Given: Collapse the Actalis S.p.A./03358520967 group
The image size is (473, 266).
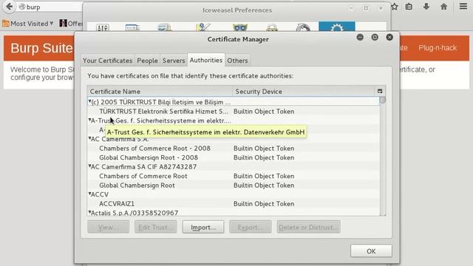Looking at the screenshot, I should point(89,212).
